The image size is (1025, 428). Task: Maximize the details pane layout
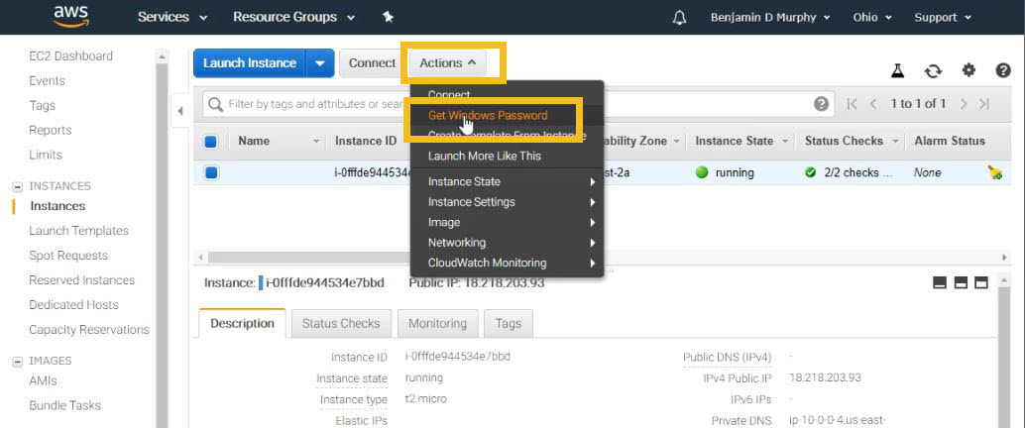[980, 282]
